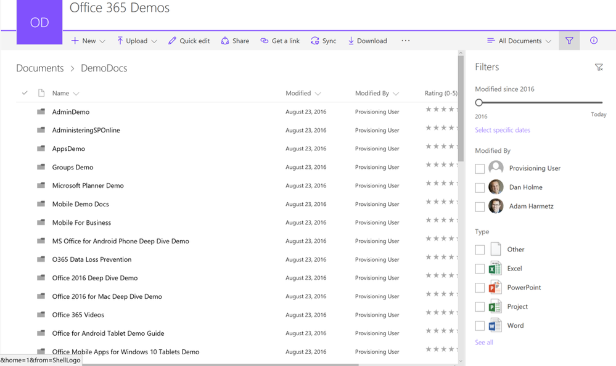
Task: Check the Dan Holme filter checkbox
Action: (480, 188)
